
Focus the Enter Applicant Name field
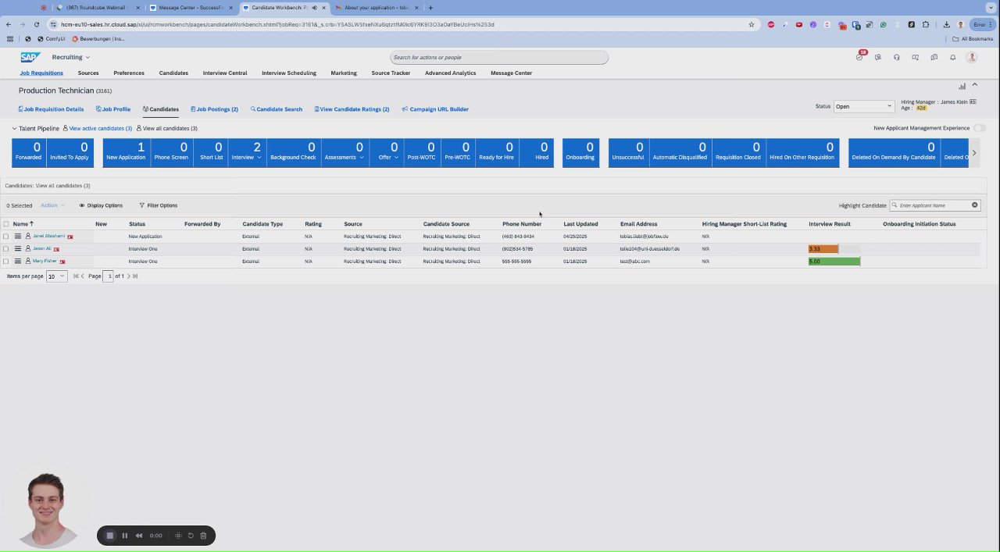coord(934,205)
